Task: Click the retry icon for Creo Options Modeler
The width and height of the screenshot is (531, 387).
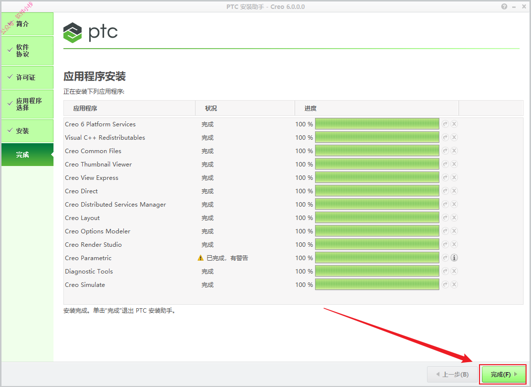Action: [x=445, y=231]
